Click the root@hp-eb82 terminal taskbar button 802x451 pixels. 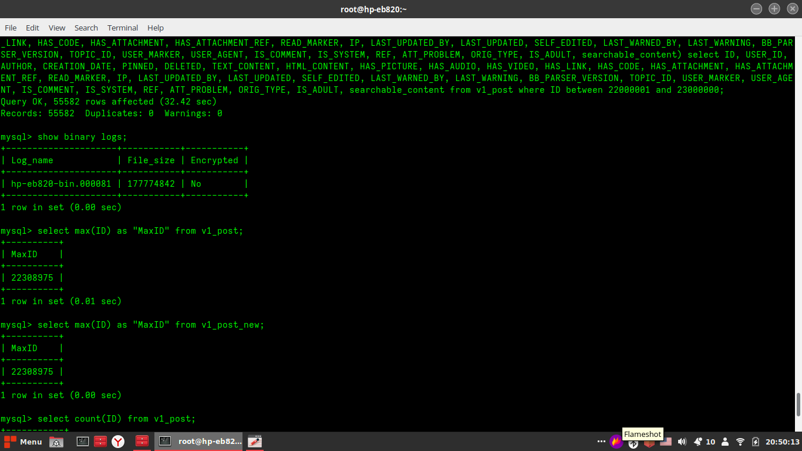[x=199, y=442]
